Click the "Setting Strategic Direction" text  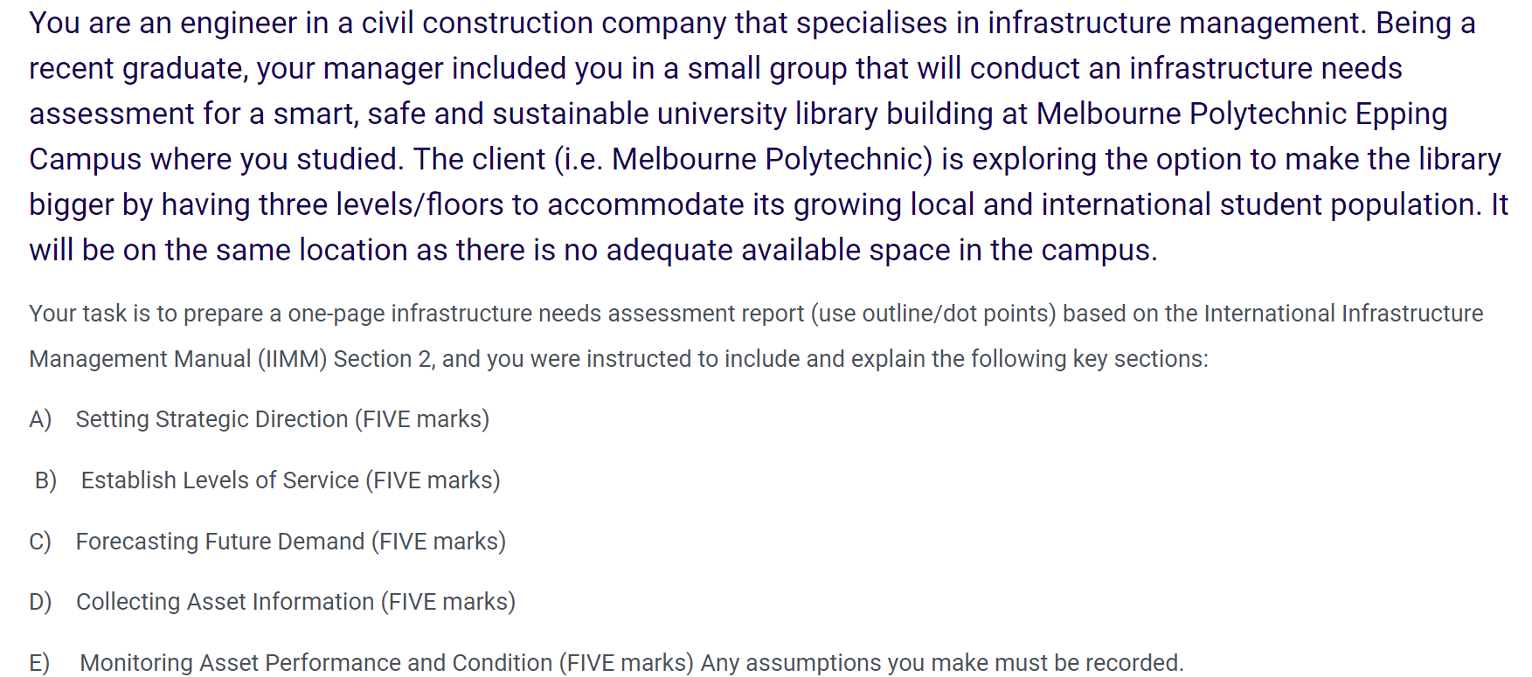click(x=211, y=419)
